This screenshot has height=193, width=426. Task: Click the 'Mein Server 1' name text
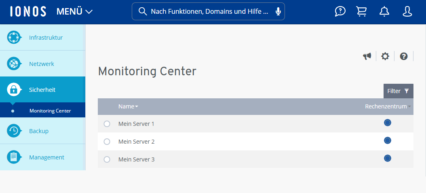136,124
